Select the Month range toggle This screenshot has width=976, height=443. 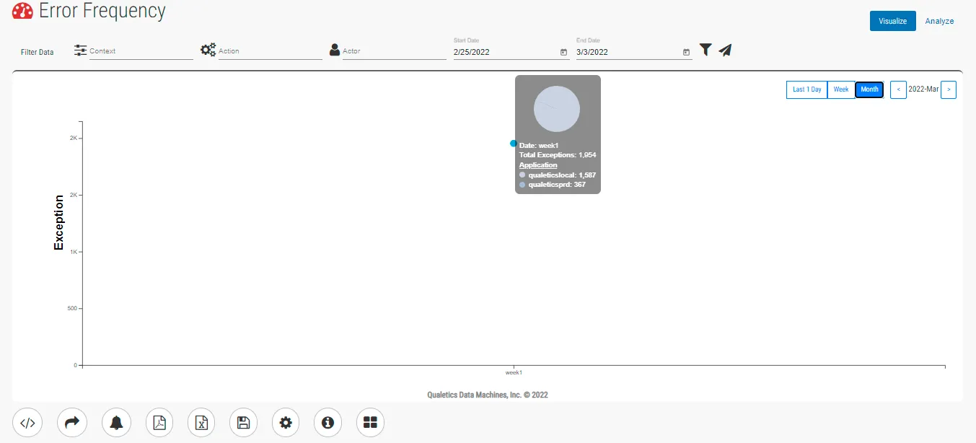pos(869,89)
